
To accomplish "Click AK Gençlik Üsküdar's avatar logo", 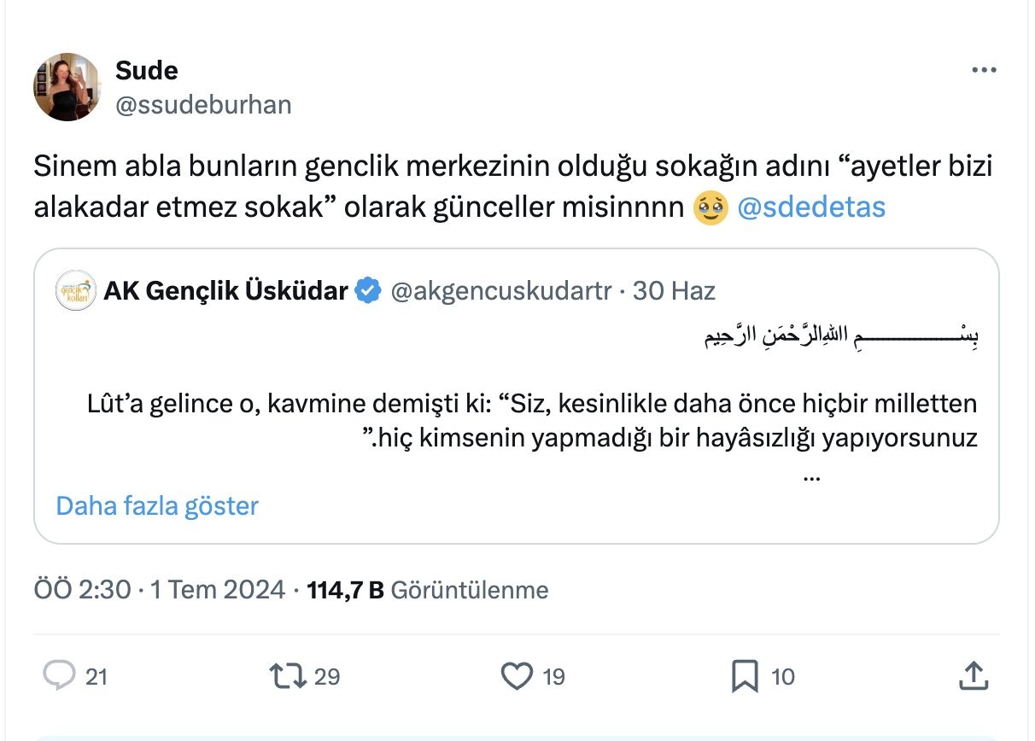I will 75,291.
